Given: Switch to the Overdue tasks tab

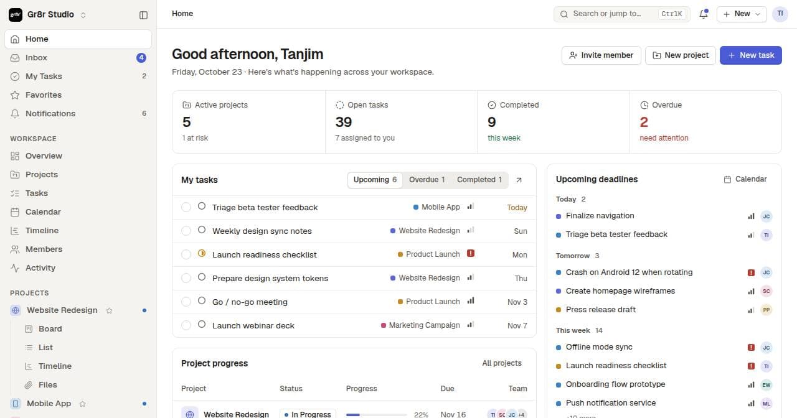Looking at the screenshot, I should [x=427, y=180].
